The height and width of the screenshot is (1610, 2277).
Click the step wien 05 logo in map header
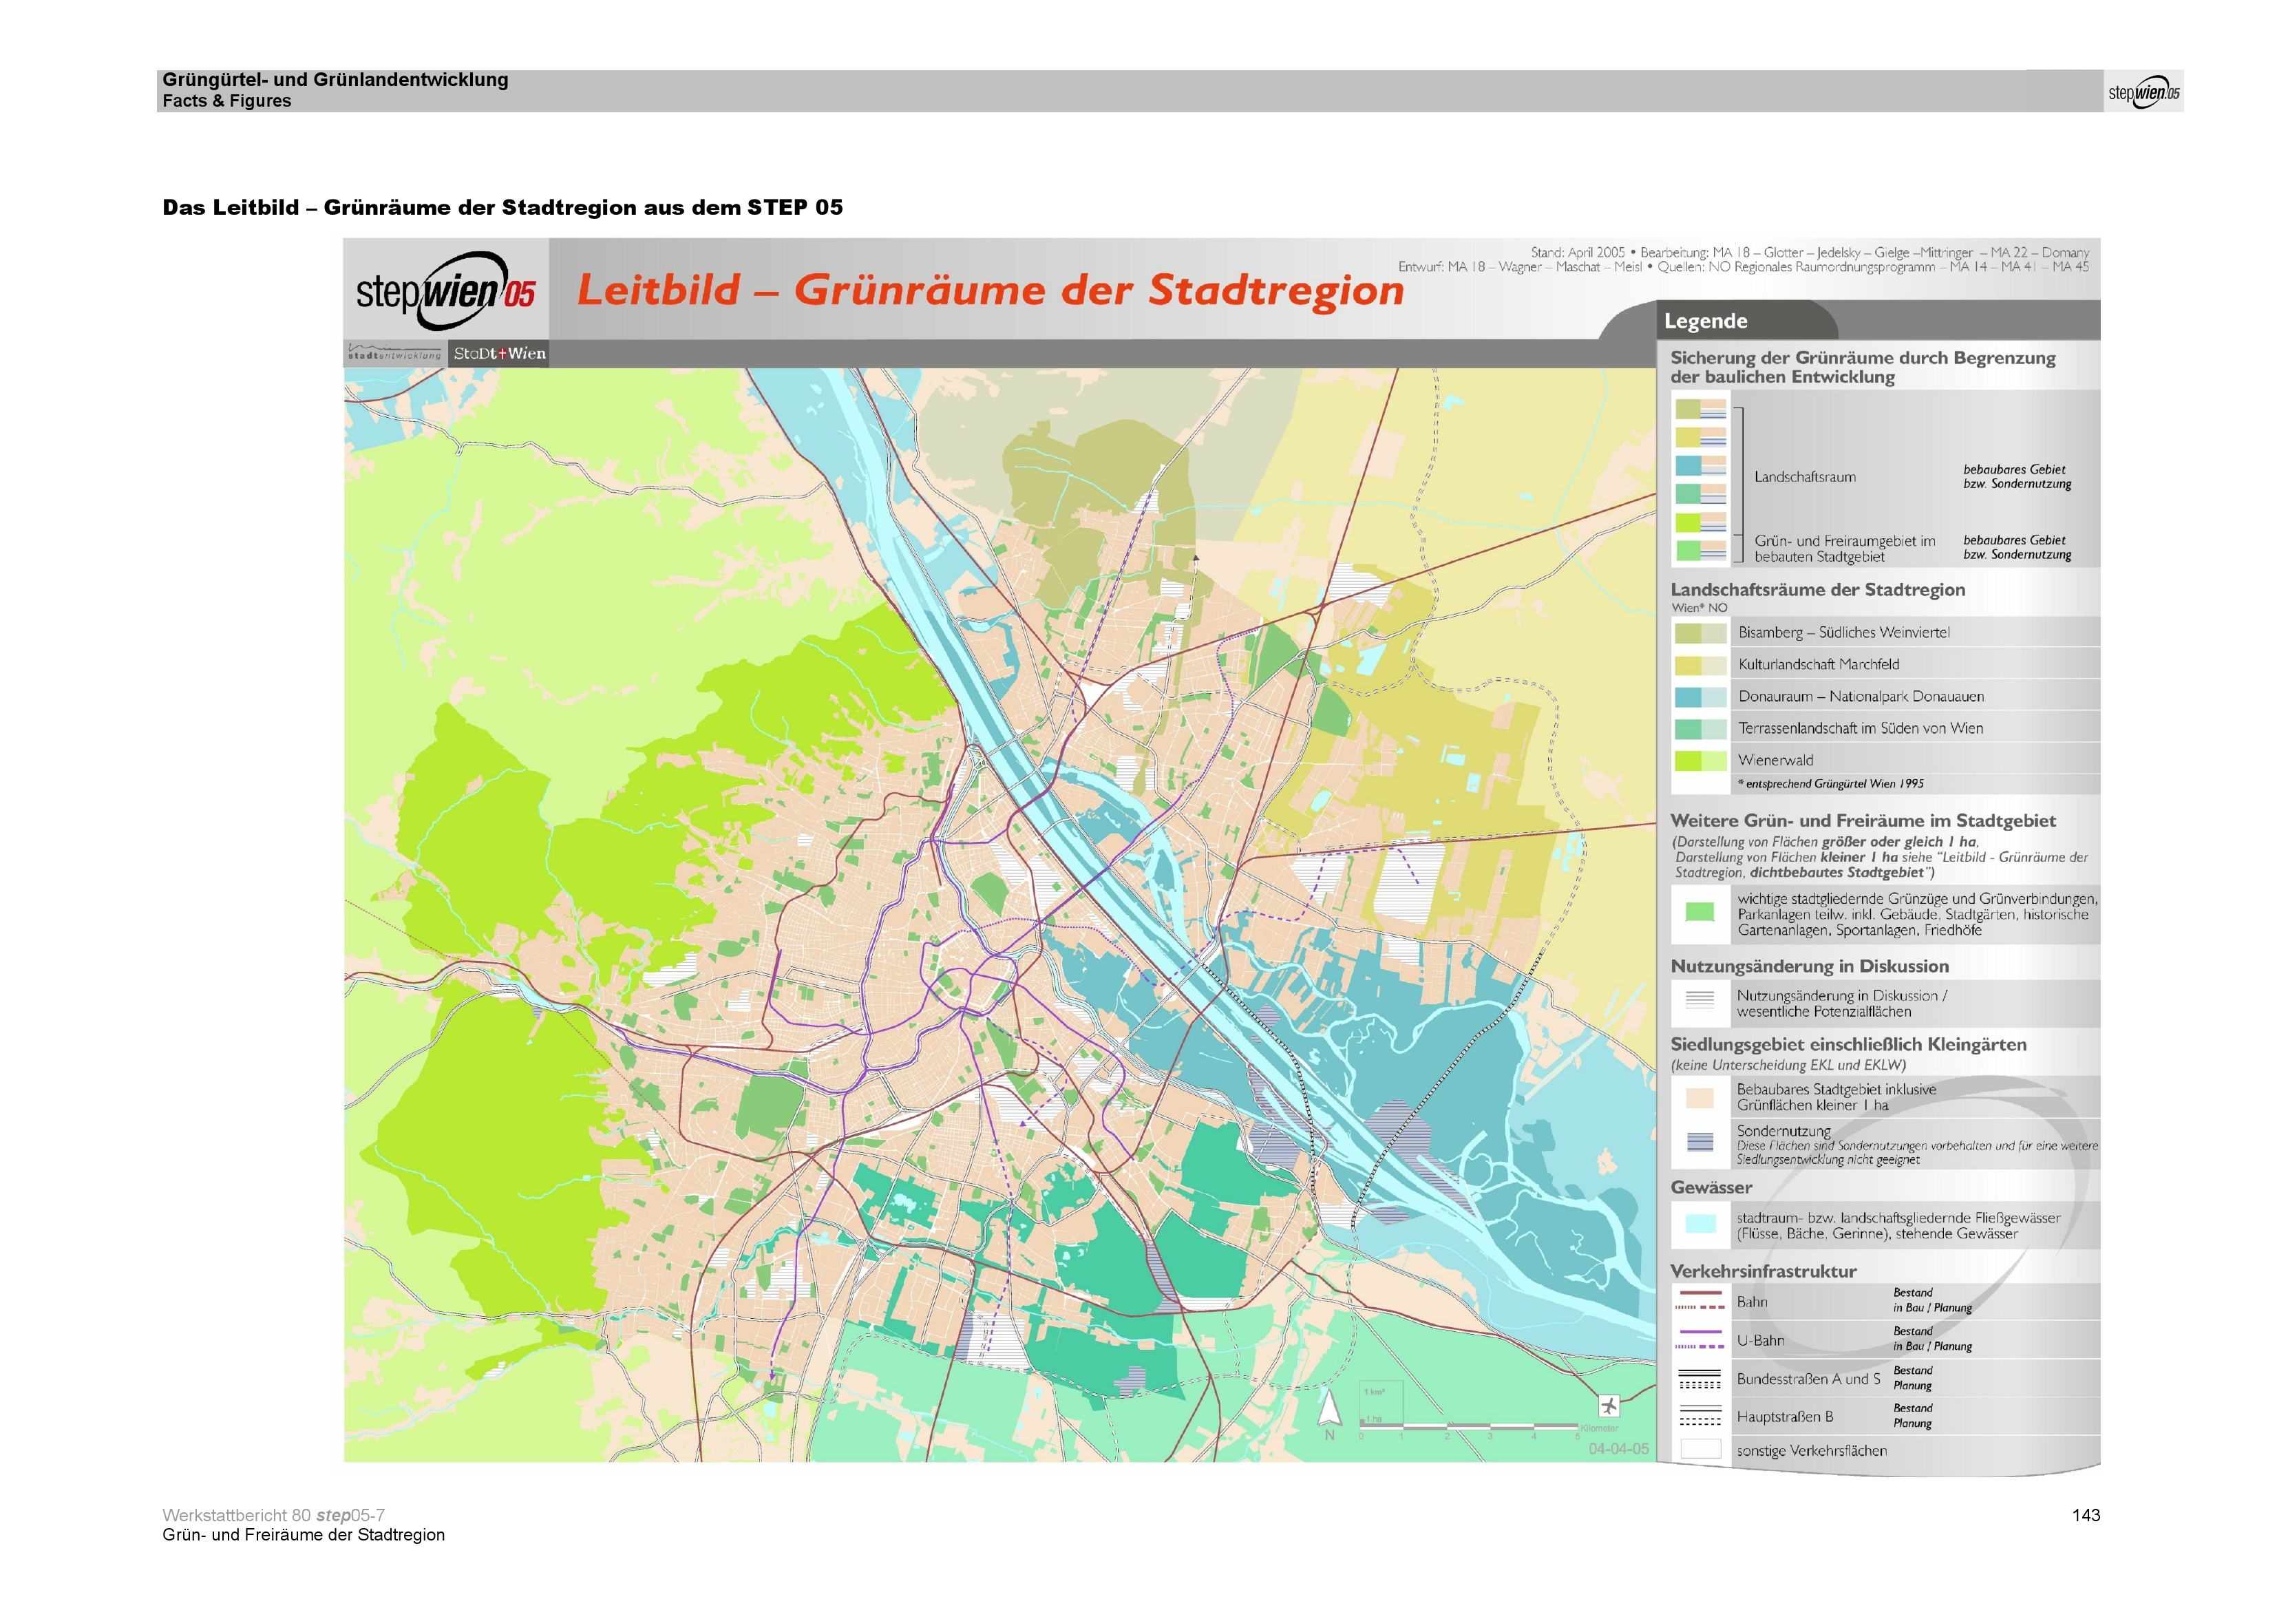pyautogui.click(x=445, y=290)
